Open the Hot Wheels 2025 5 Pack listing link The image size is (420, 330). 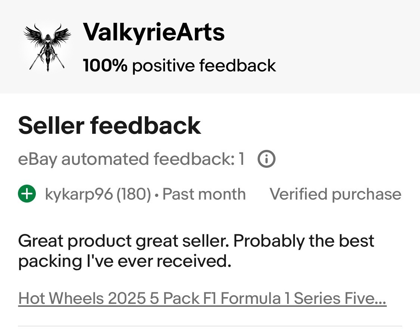[202, 298]
